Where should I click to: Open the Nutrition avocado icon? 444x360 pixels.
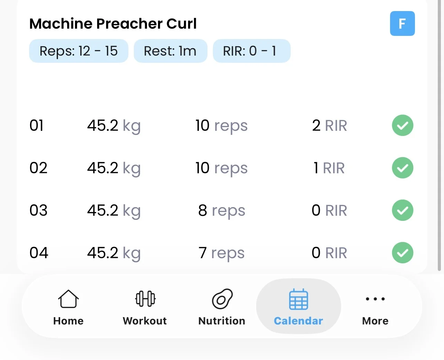click(x=222, y=299)
